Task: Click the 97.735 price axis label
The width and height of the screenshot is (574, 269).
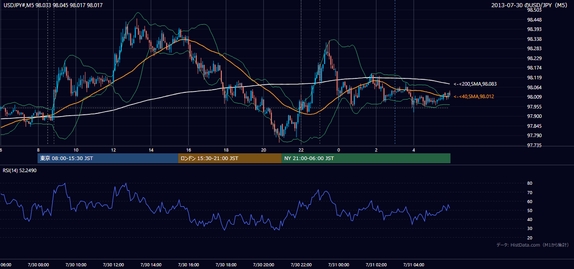Action: 534,145
